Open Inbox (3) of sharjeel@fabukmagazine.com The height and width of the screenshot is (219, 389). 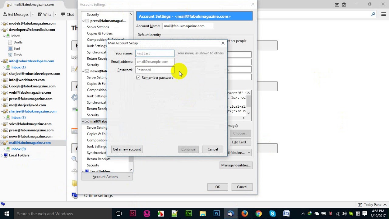point(18,117)
